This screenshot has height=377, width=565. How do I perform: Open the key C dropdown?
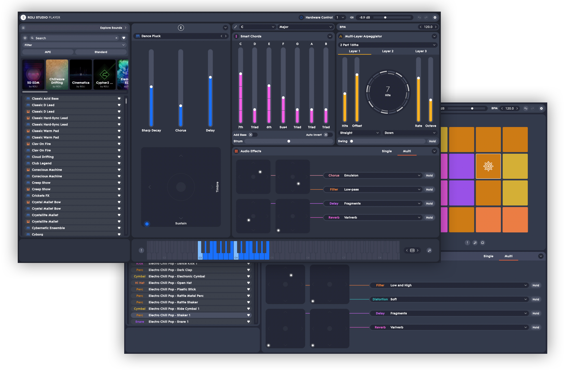[258, 27]
